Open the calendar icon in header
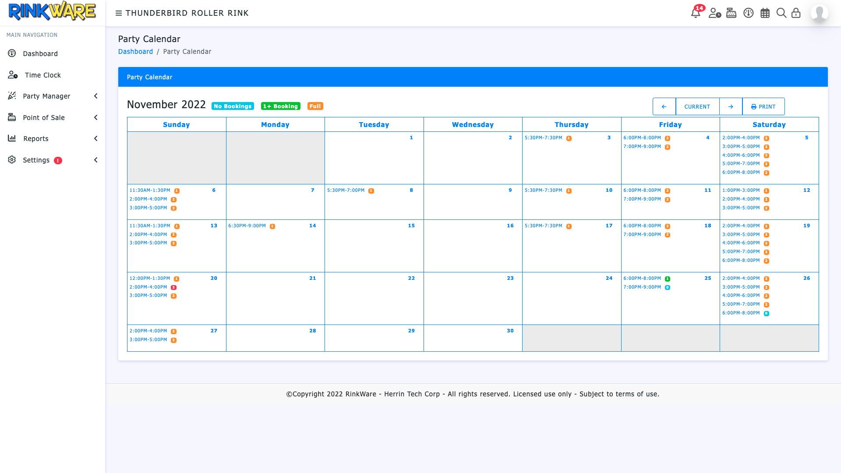 pyautogui.click(x=765, y=13)
